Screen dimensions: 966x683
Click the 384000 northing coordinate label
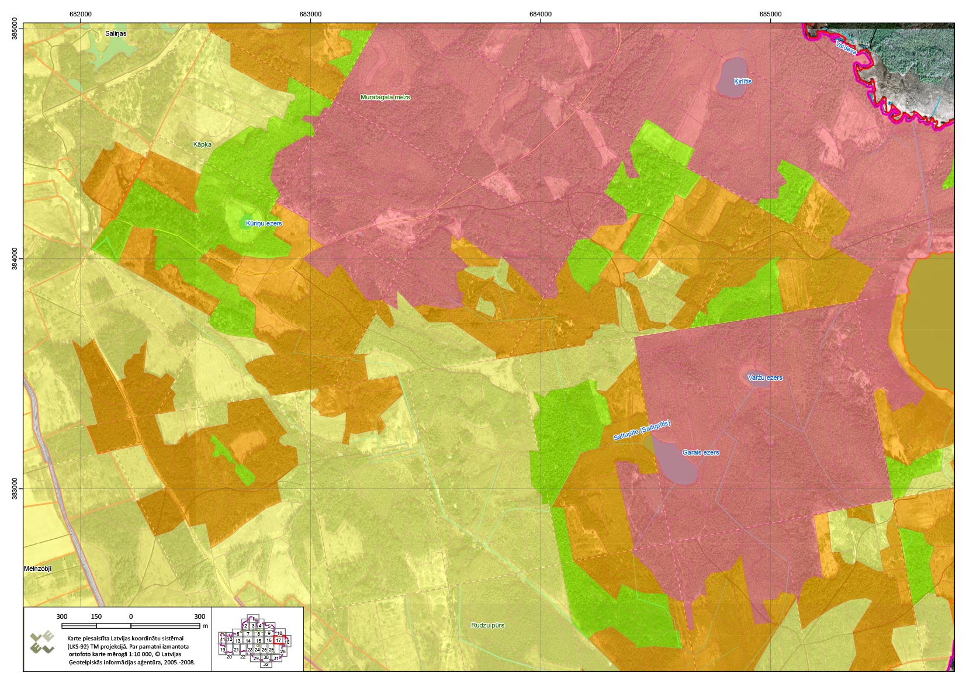point(14,258)
